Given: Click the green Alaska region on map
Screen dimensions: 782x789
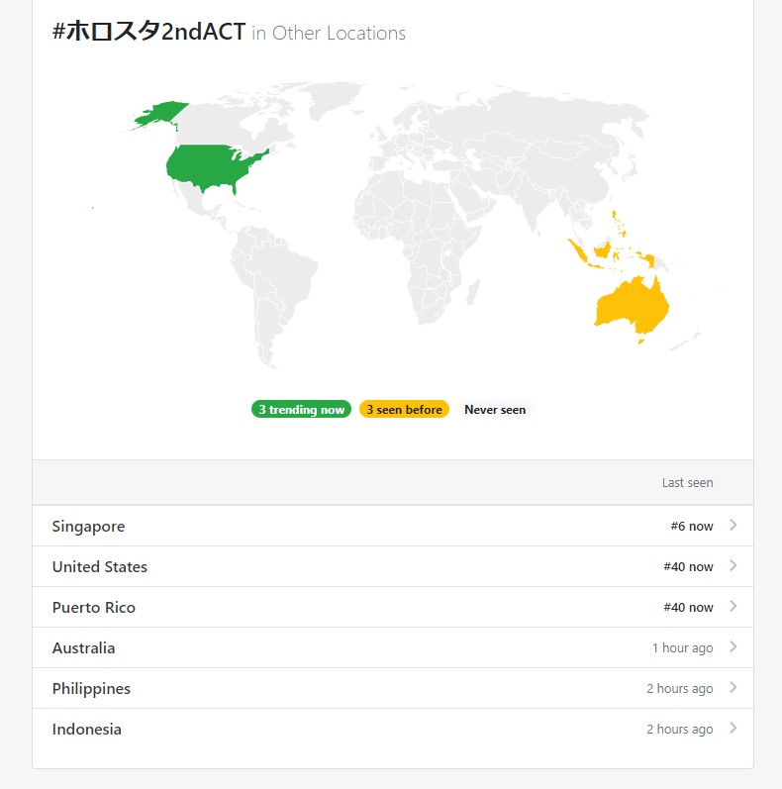Looking at the screenshot, I should (x=161, y=114).
